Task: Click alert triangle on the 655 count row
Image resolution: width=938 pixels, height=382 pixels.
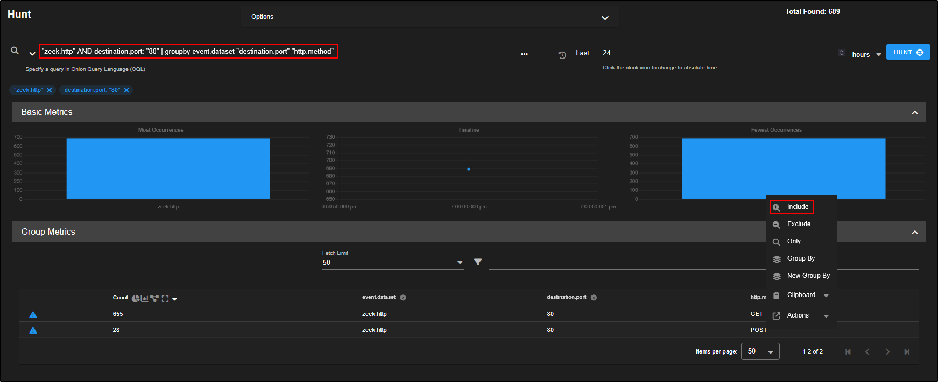Action: click(33, 315)
